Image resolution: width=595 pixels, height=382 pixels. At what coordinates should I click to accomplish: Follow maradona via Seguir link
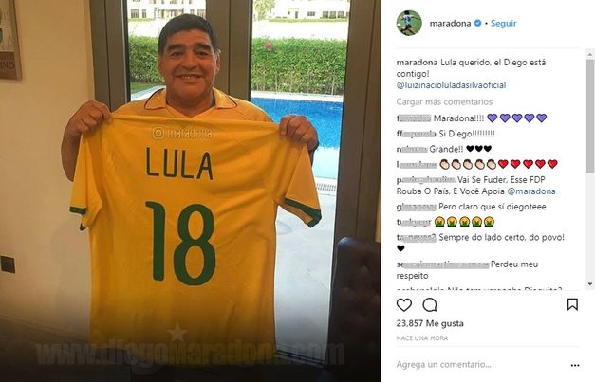(503, 23)
